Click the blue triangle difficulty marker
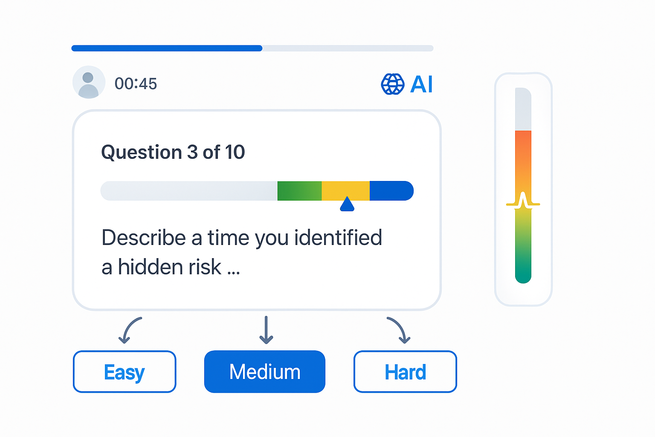Image resolution: width=655 pixels, height=437 pixels. pyautogui.click(x=347, y=204)
